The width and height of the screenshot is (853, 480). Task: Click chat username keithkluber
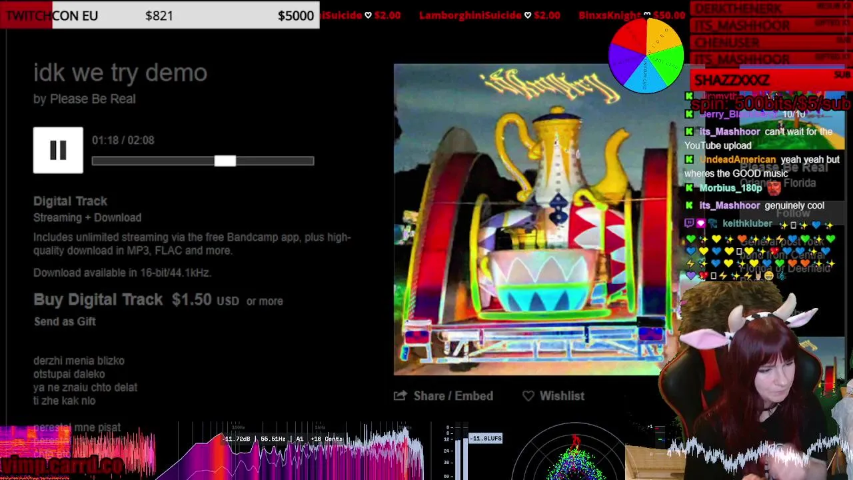(x=747, y=224)
